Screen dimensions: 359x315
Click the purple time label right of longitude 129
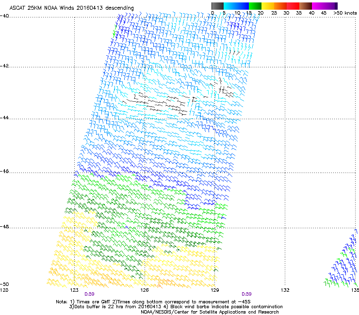coord(246,294)
